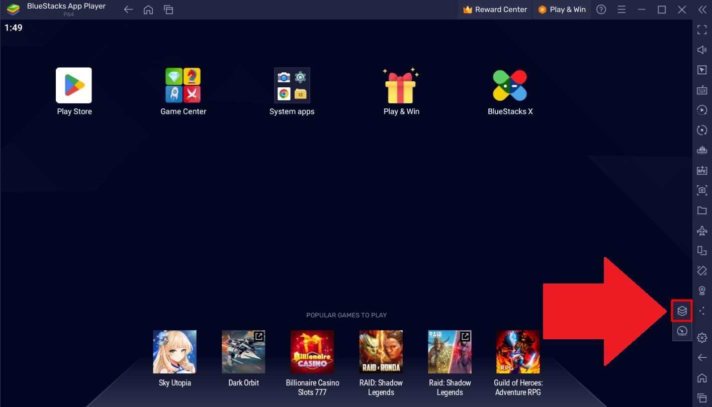Open Dark Orbit game

243,352
